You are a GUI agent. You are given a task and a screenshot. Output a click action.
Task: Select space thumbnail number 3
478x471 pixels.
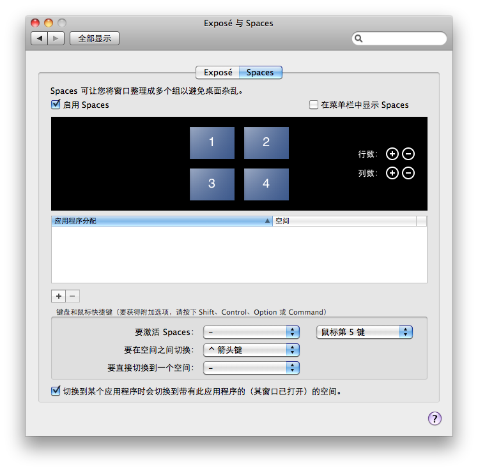pyautogui.click(x=212, y=184)
